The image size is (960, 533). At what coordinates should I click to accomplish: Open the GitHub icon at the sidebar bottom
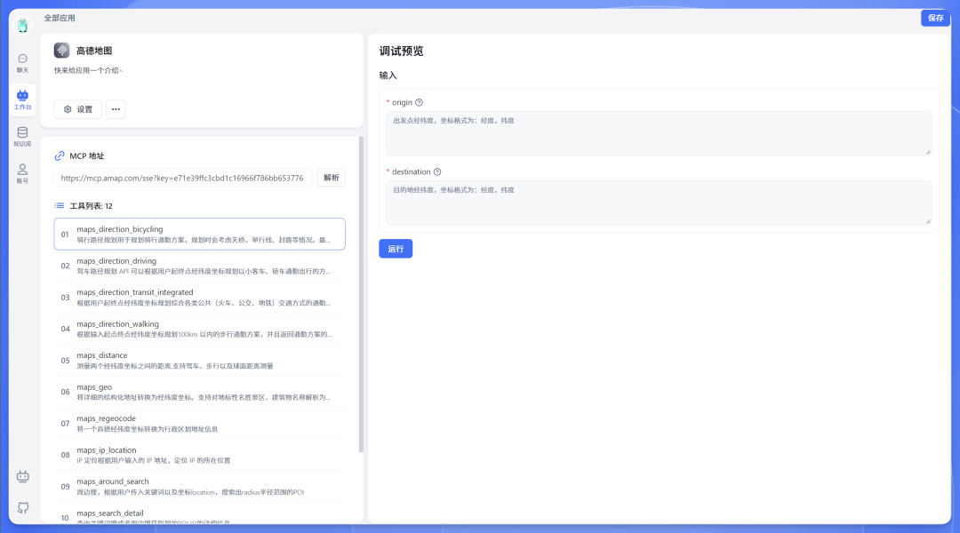click(22, 507)
